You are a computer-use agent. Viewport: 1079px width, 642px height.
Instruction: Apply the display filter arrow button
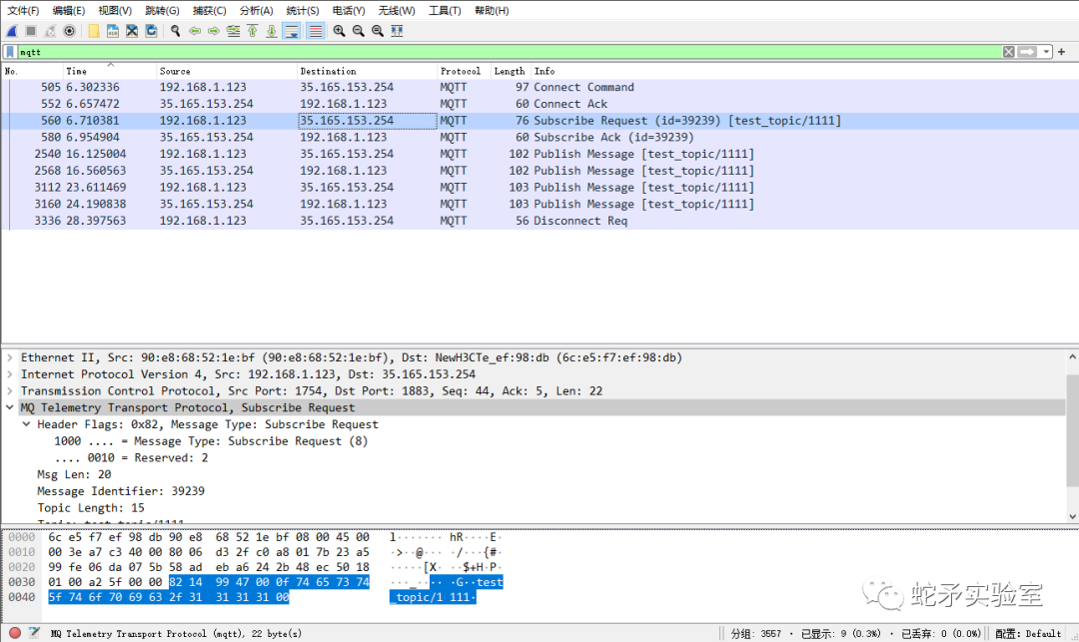click(x=1027, y=52)
